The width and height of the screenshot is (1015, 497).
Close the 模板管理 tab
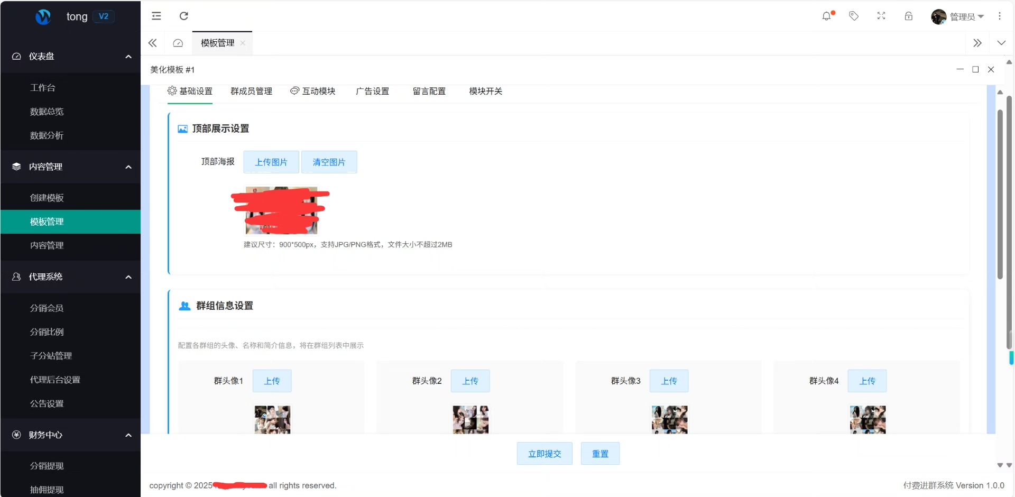[243, 43]
